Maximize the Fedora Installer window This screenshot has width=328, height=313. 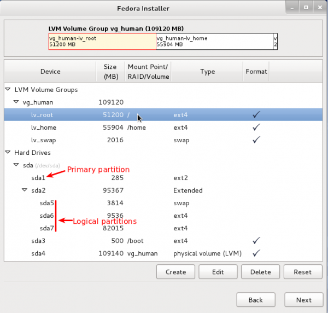click(x=306, y=8)
